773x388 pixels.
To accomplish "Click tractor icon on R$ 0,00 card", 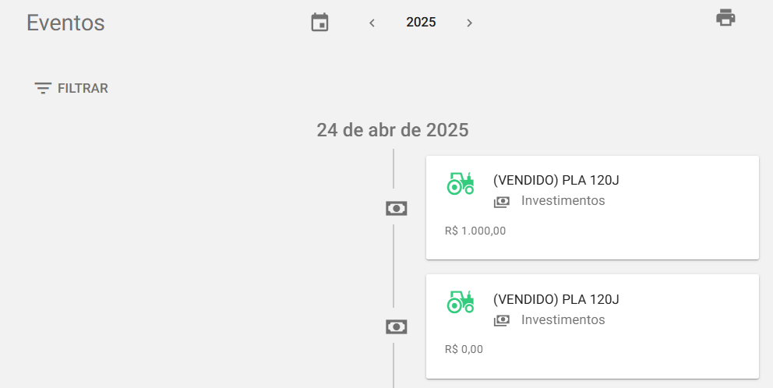I will (x=460, y=302).
